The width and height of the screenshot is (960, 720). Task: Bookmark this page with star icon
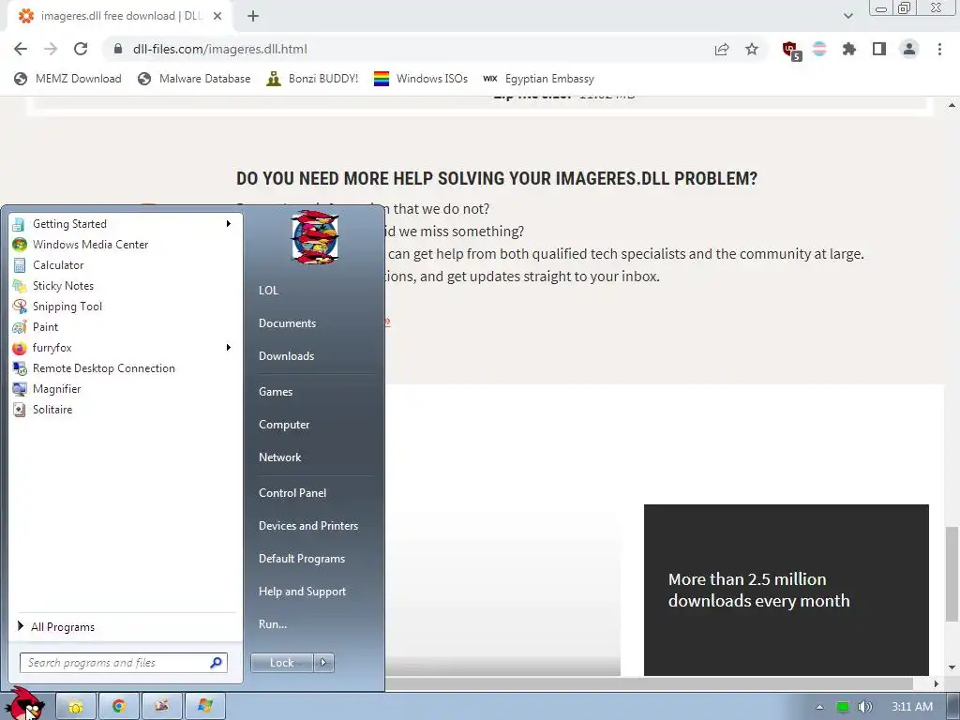[x=752, y=49]
